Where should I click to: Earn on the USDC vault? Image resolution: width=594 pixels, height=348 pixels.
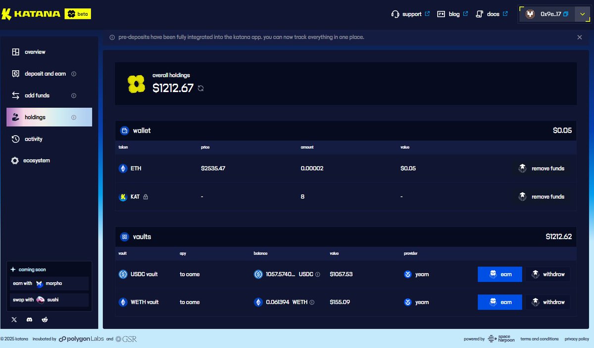pos(500,274)
